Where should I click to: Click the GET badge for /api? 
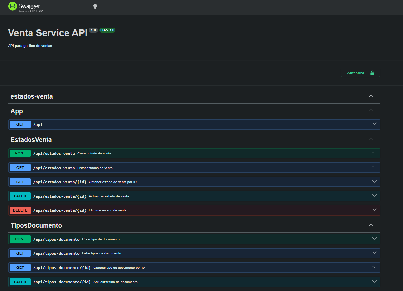[x=20, y=124]
